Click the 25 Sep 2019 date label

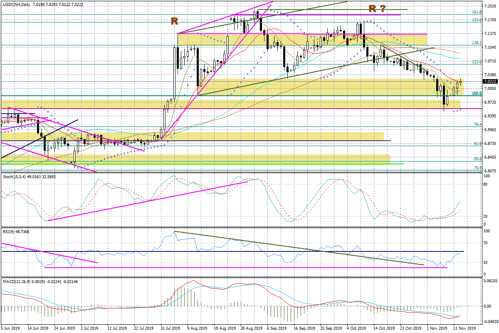[331, 329]
